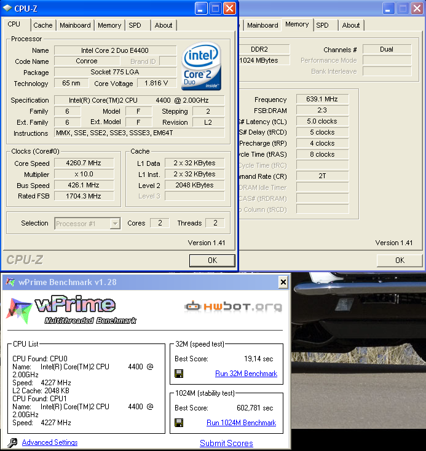Run the 32M Benchmark

(246, 374)
